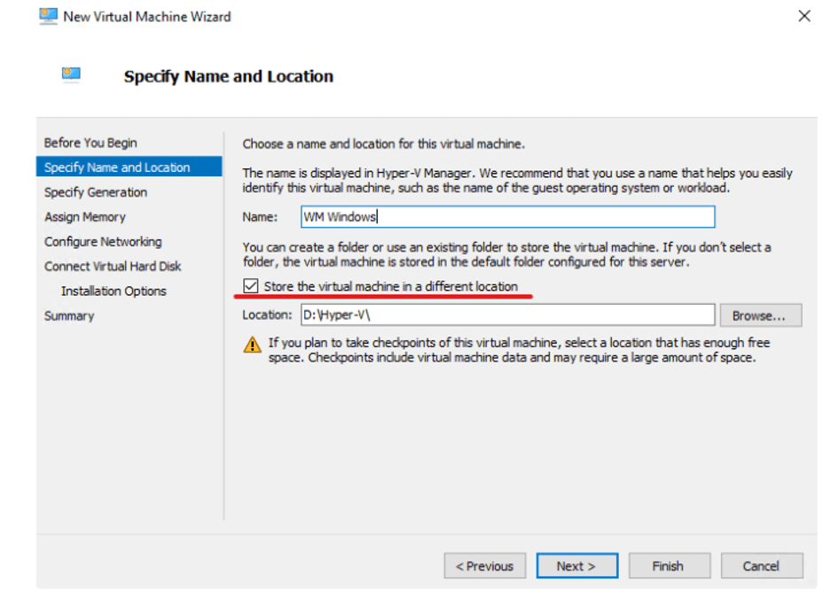Go to the Summary step
Image resolution: width=830 pixels, height=606 pixels.
point(69,316)
